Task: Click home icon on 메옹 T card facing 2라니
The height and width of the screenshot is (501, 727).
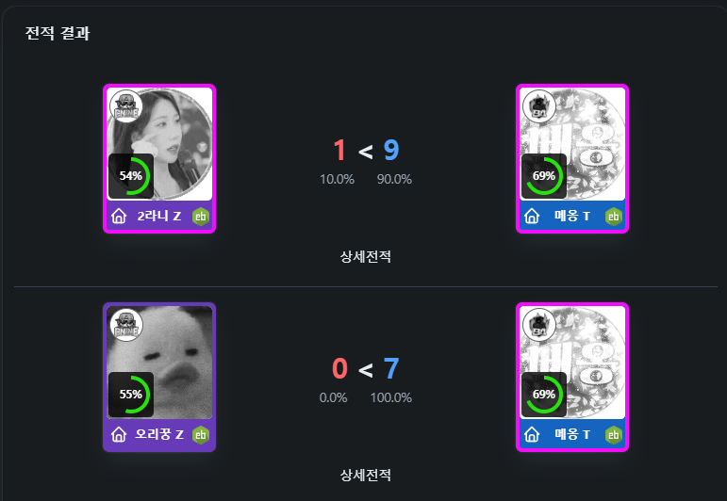Action: pyautogui.click(x=532, y=216)
